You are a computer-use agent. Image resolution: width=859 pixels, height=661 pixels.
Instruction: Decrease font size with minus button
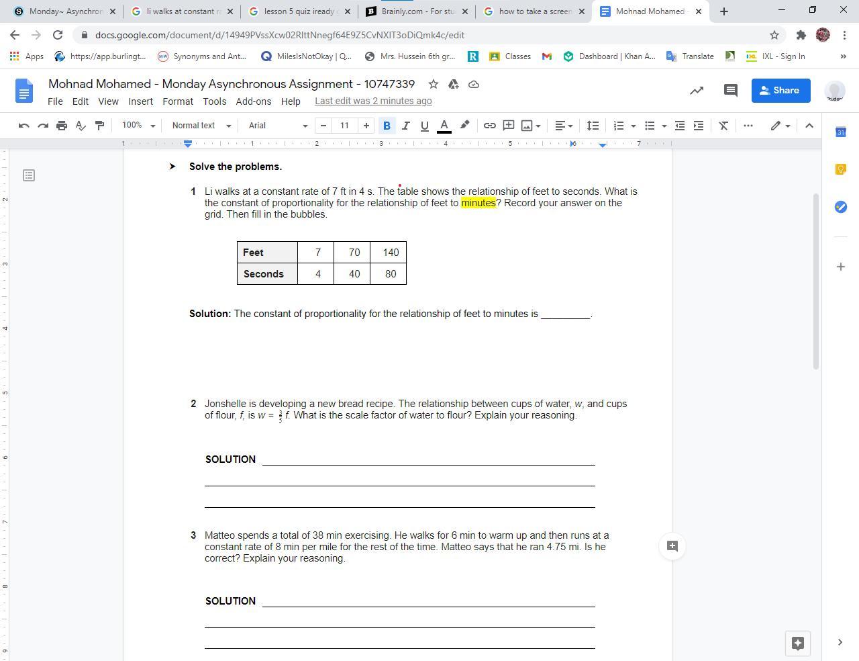click(323, 126)
